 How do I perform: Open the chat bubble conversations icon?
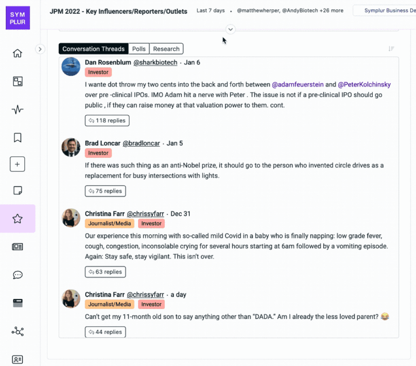18,275
